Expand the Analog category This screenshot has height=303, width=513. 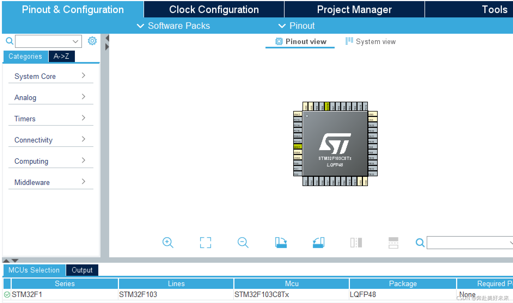click(51, 97)
